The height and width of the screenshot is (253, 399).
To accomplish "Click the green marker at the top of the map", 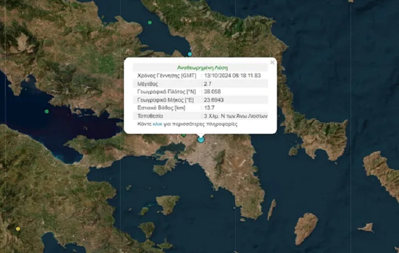I will click(150, 22).
